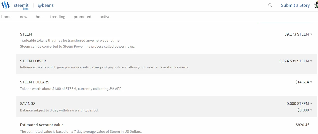
Task: Go to the home tab
Action: tap(6, 17)
